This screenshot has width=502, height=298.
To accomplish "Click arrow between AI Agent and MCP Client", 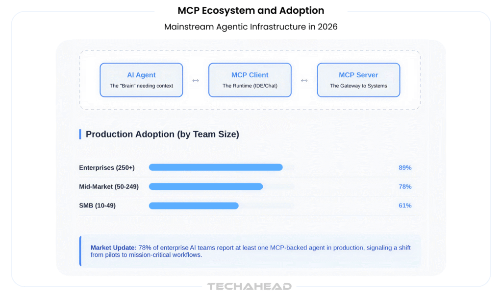I will [196, 80].
